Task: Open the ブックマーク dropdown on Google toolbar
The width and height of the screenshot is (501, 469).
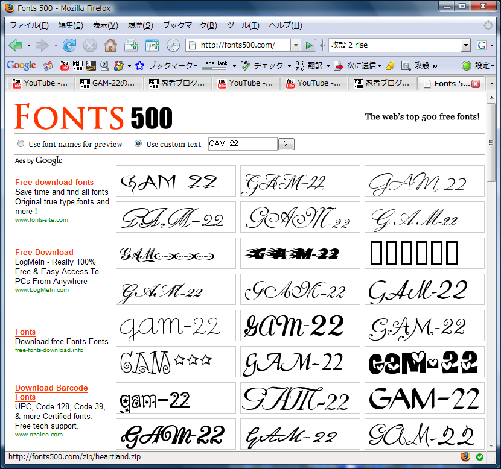Action: pos(196,66)
